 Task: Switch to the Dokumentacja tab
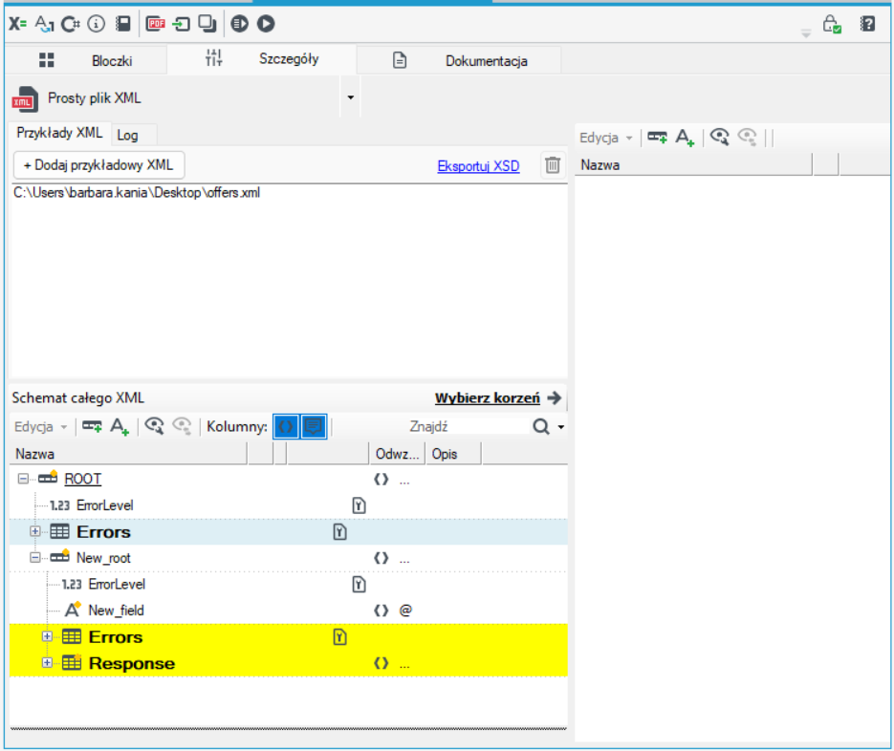(x=459, y=60)
